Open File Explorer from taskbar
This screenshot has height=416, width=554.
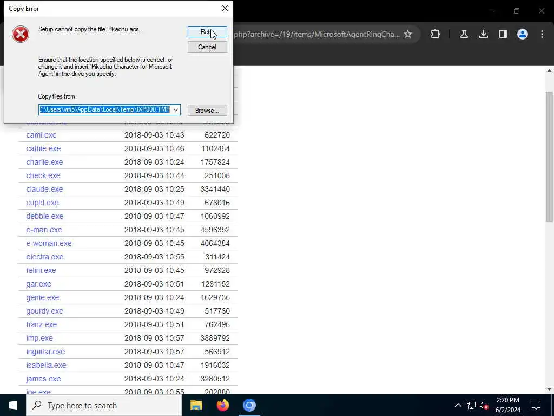[196, 405]
